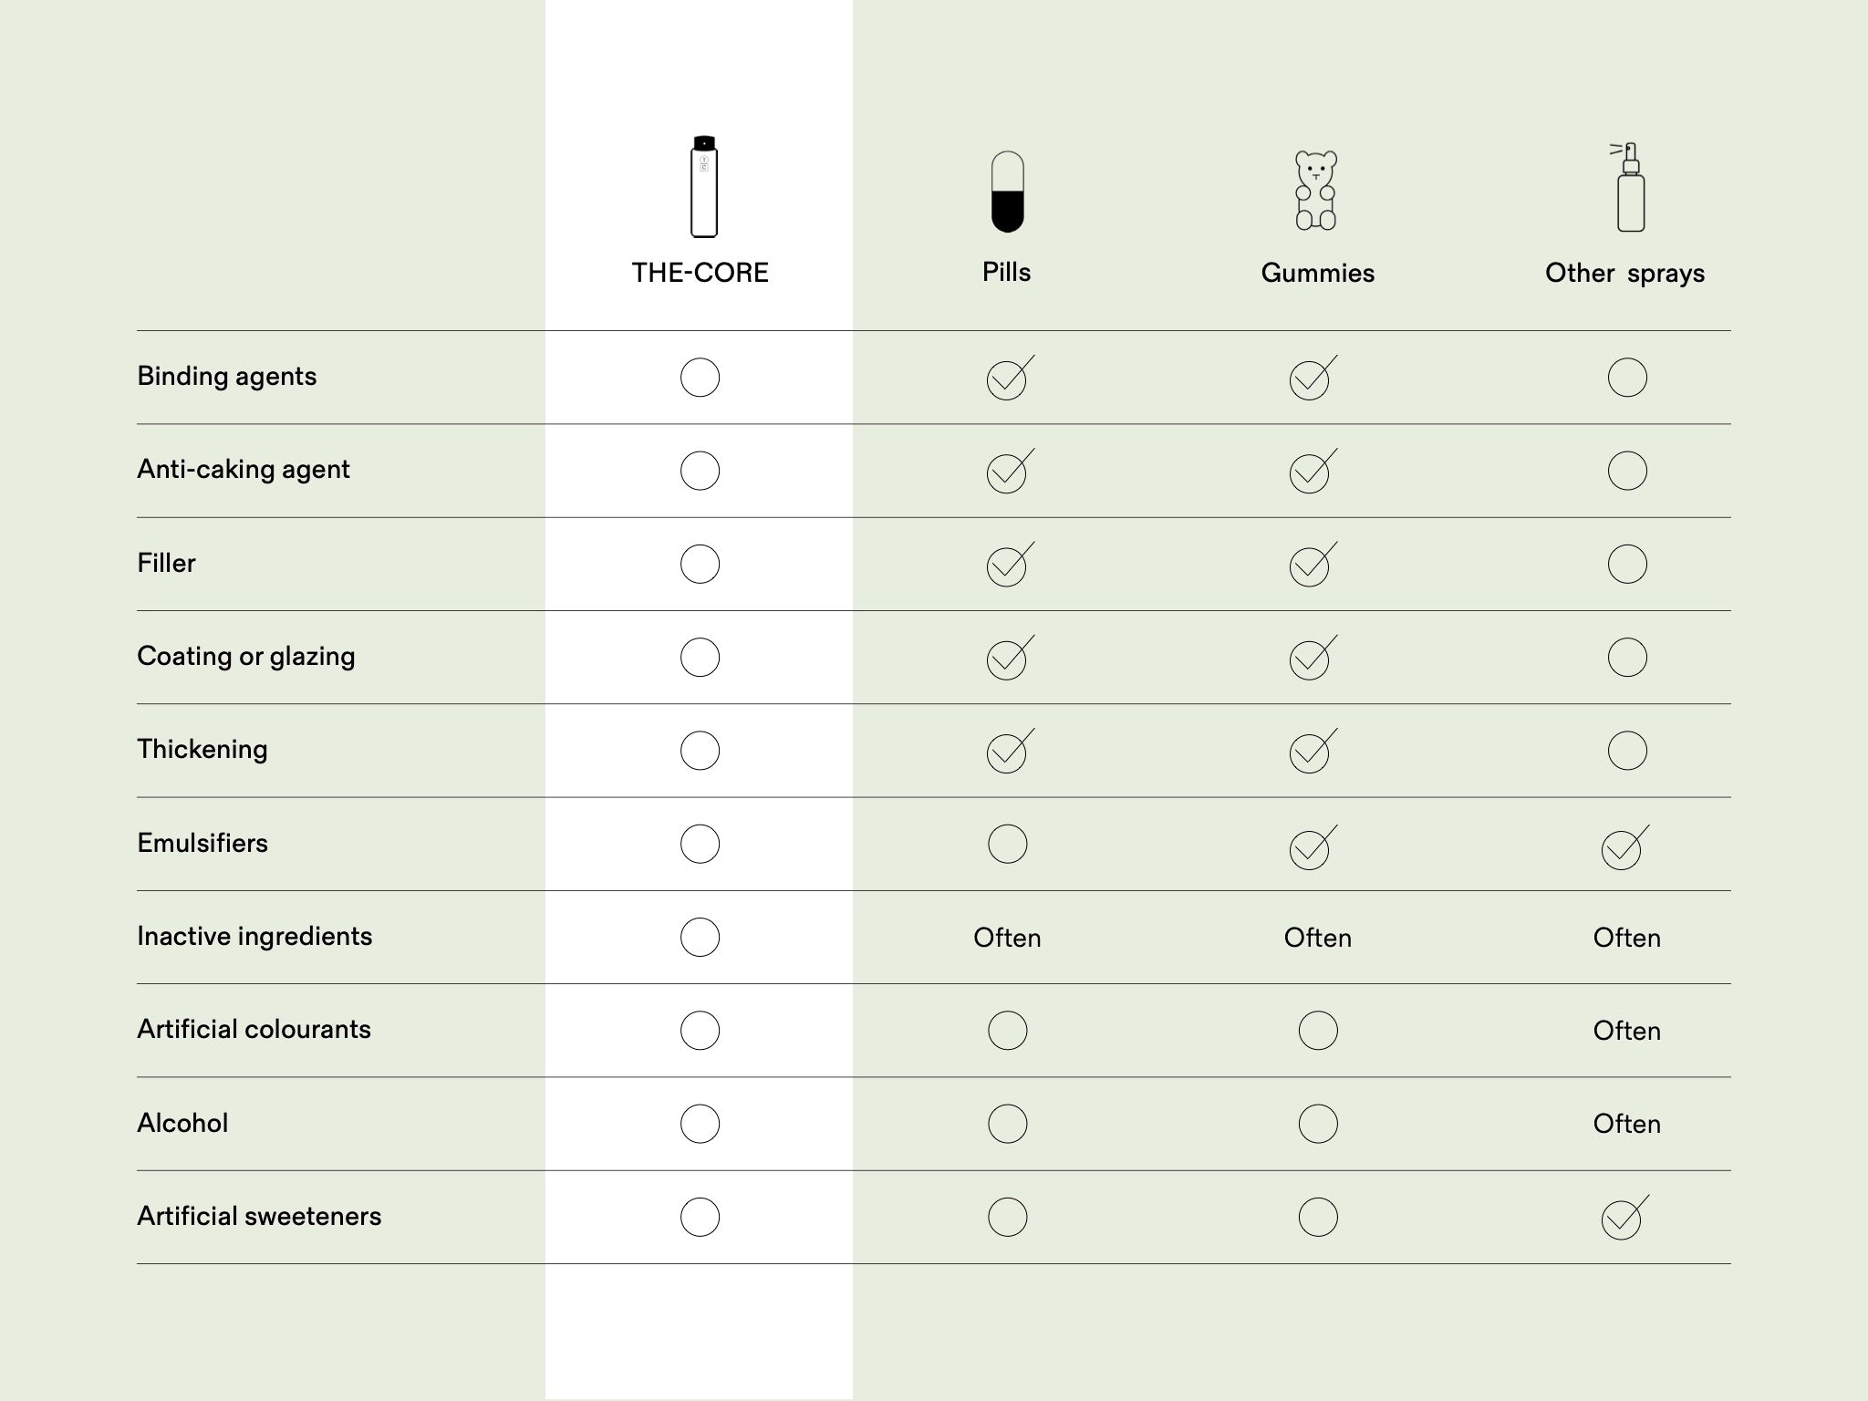Click the Pills capsule icon
Screen dimensions: 1868x1401
coord(1007,192)
